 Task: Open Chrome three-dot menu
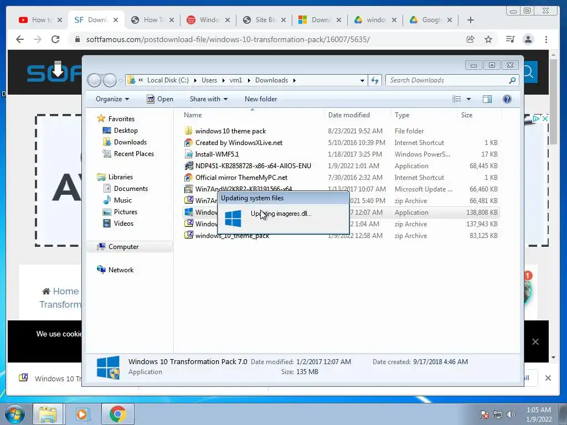click(547, 39)
